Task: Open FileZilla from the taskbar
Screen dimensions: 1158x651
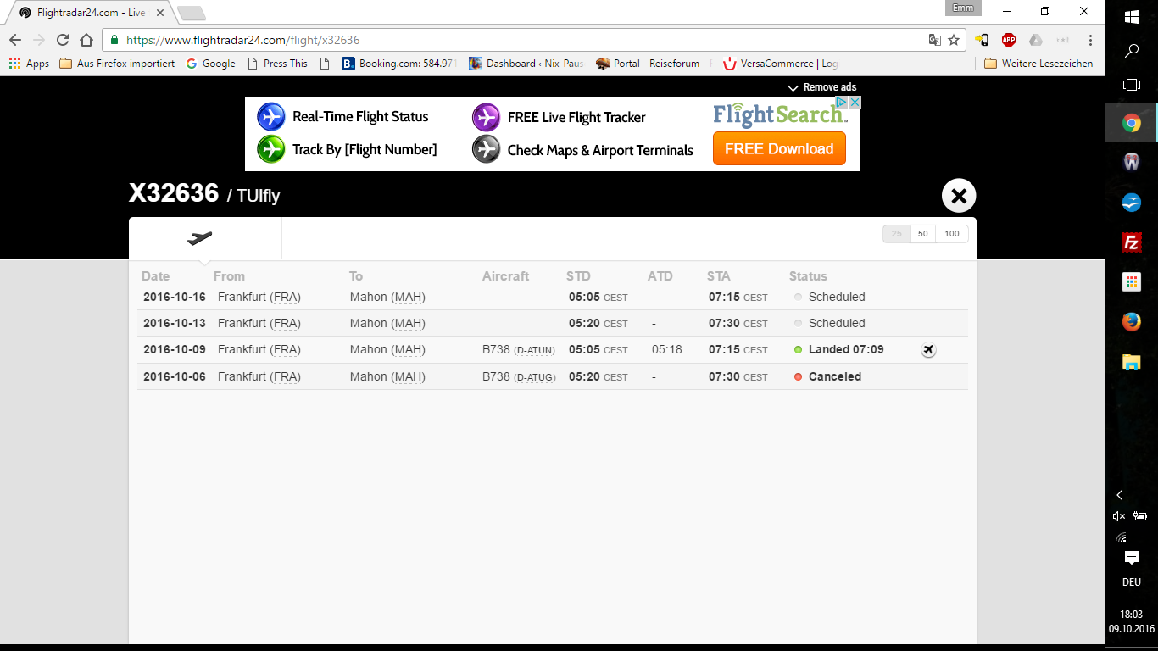Action: (1131, 242)
